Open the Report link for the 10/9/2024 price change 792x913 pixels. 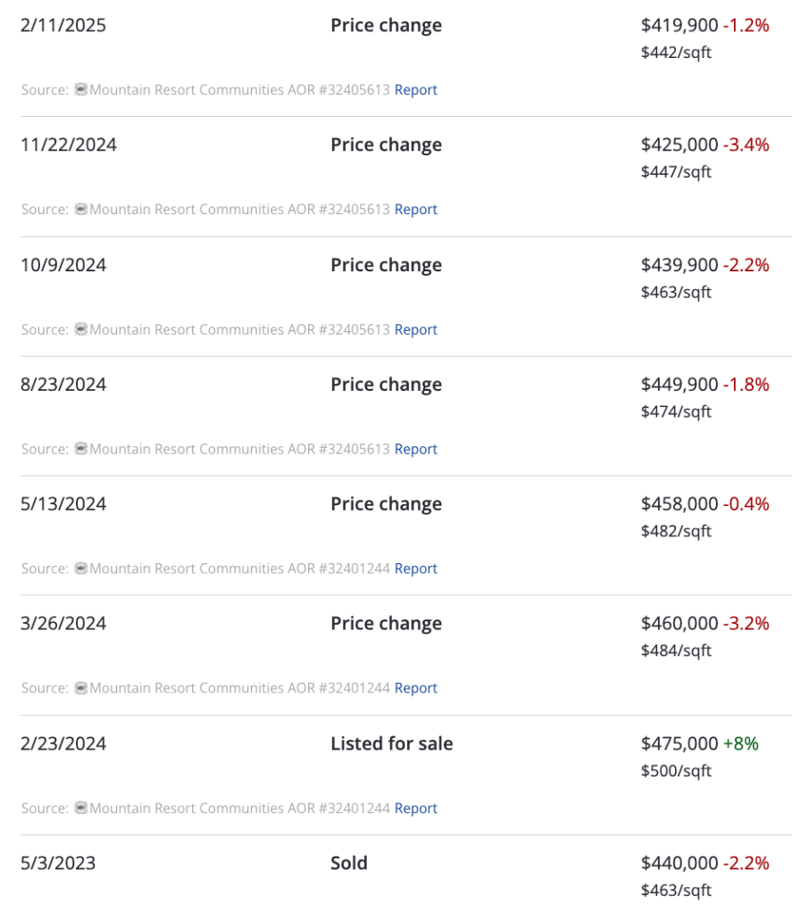tap(415, 329)
